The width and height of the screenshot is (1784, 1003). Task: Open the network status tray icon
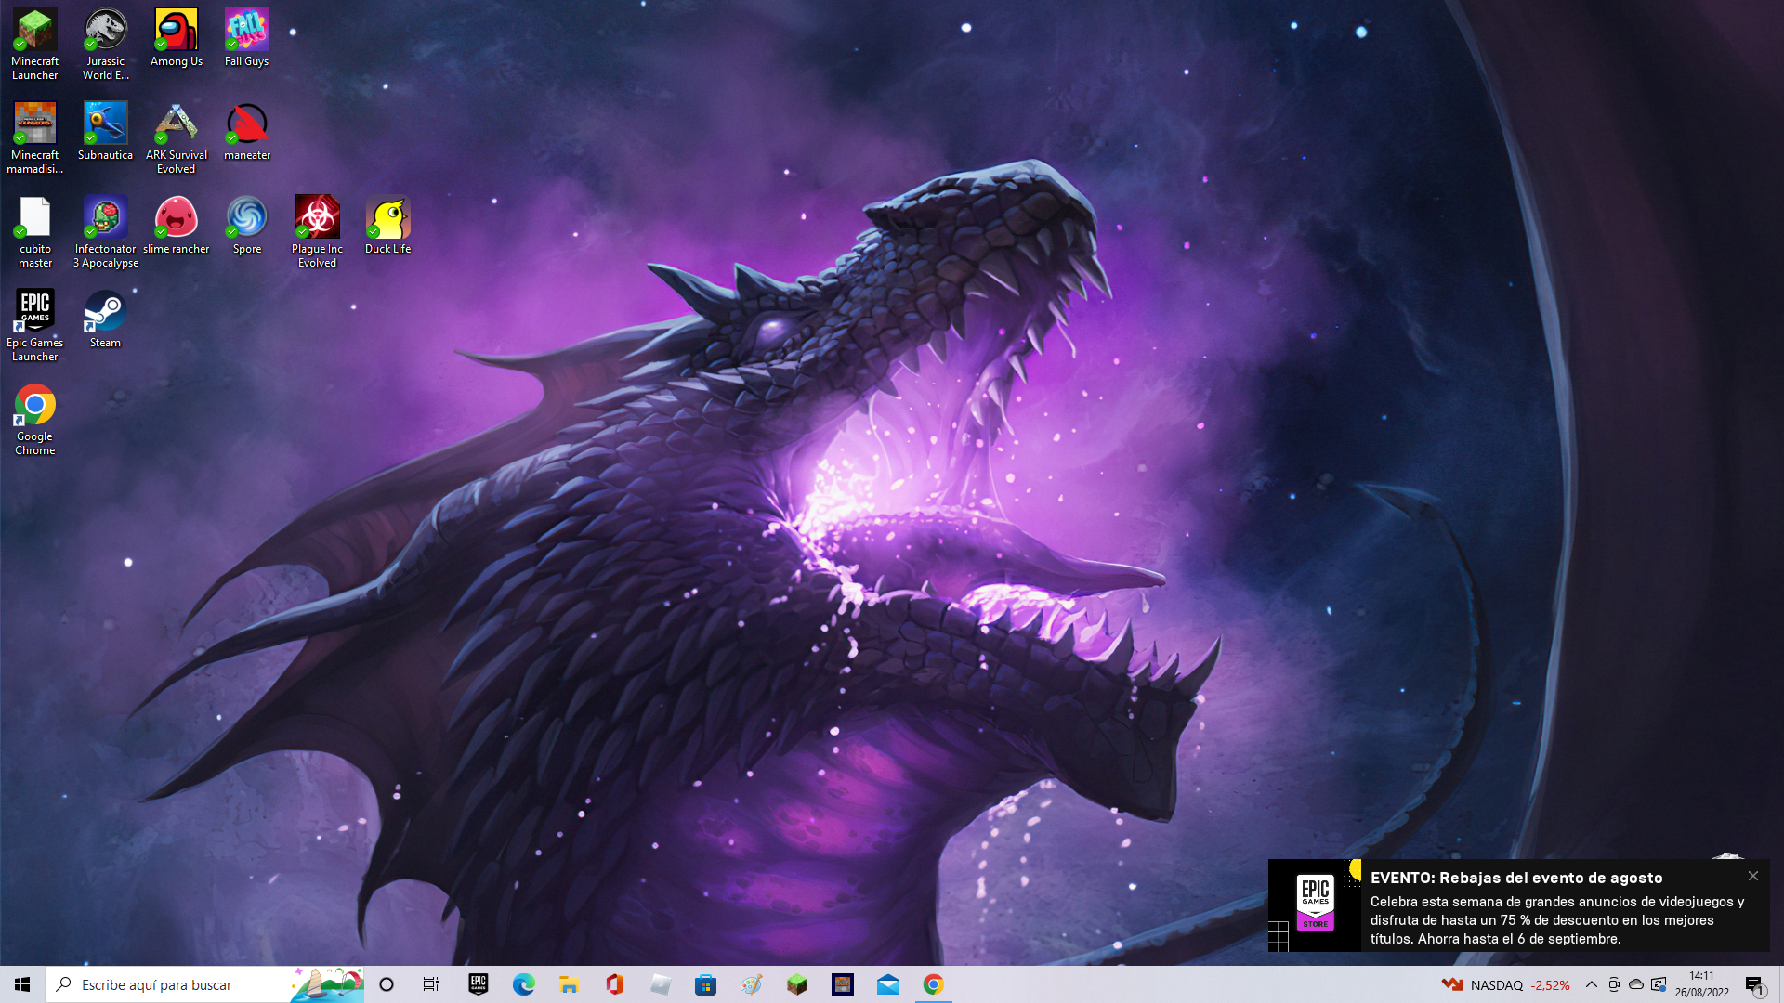(x=1659, y=984)
